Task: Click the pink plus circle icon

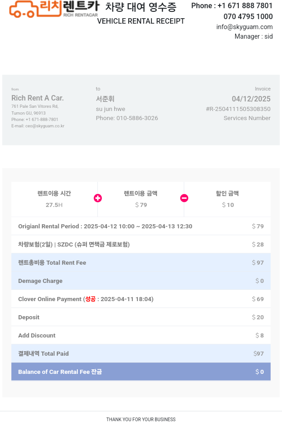Action: tap(98, 198)
